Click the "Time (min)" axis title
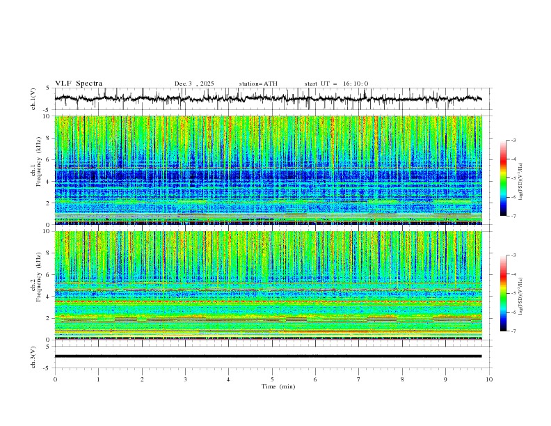The image size is (551, 426). point(278,386)
